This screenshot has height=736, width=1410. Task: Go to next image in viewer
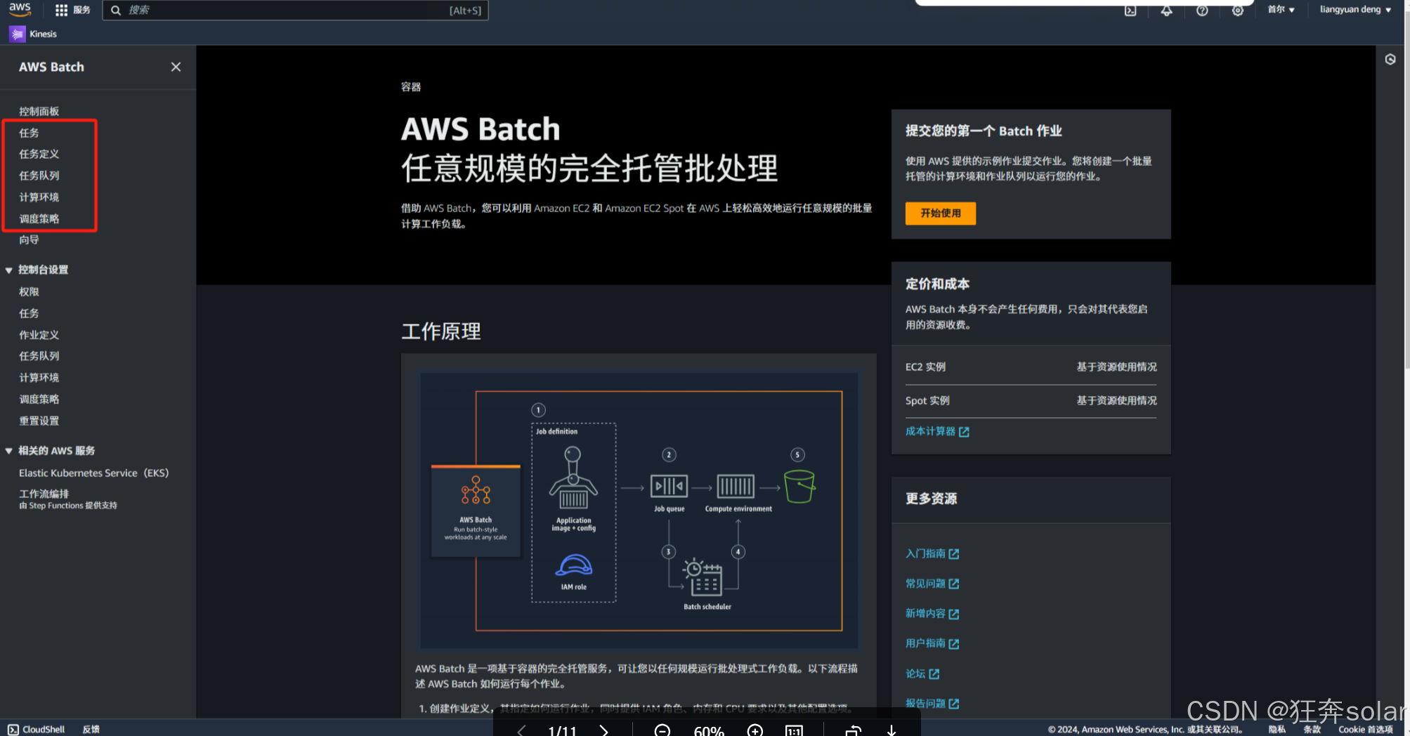coord(603,730)
